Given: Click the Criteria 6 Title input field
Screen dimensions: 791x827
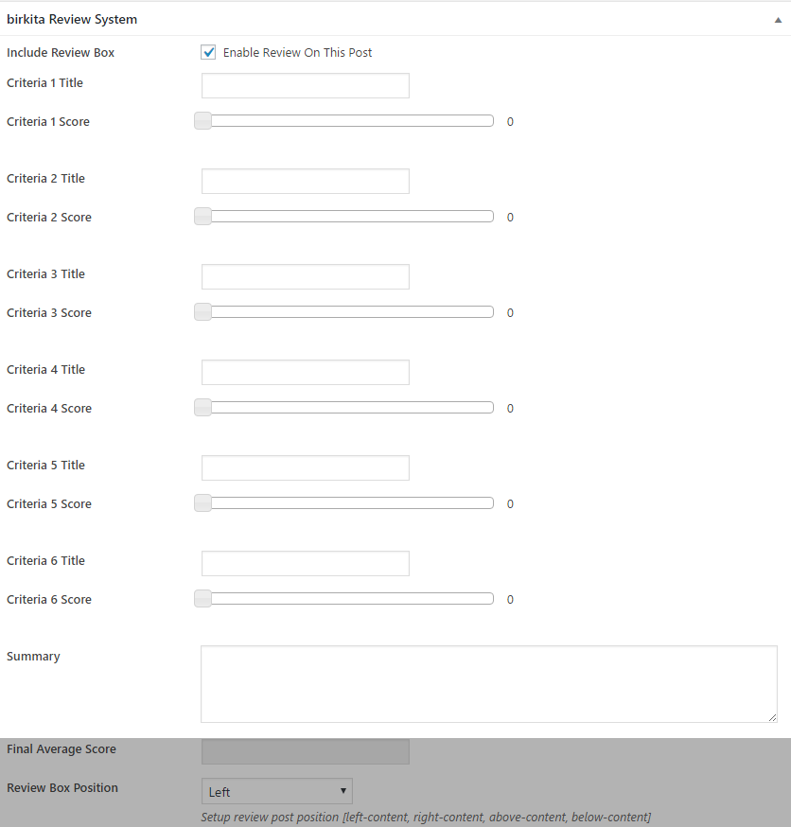Looking at the screenshot, I should click(305, 564).
